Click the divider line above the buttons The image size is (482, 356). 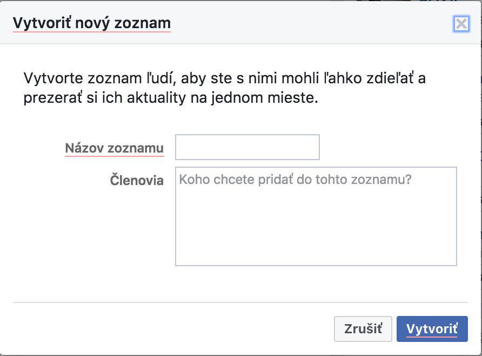click(240, 302)
